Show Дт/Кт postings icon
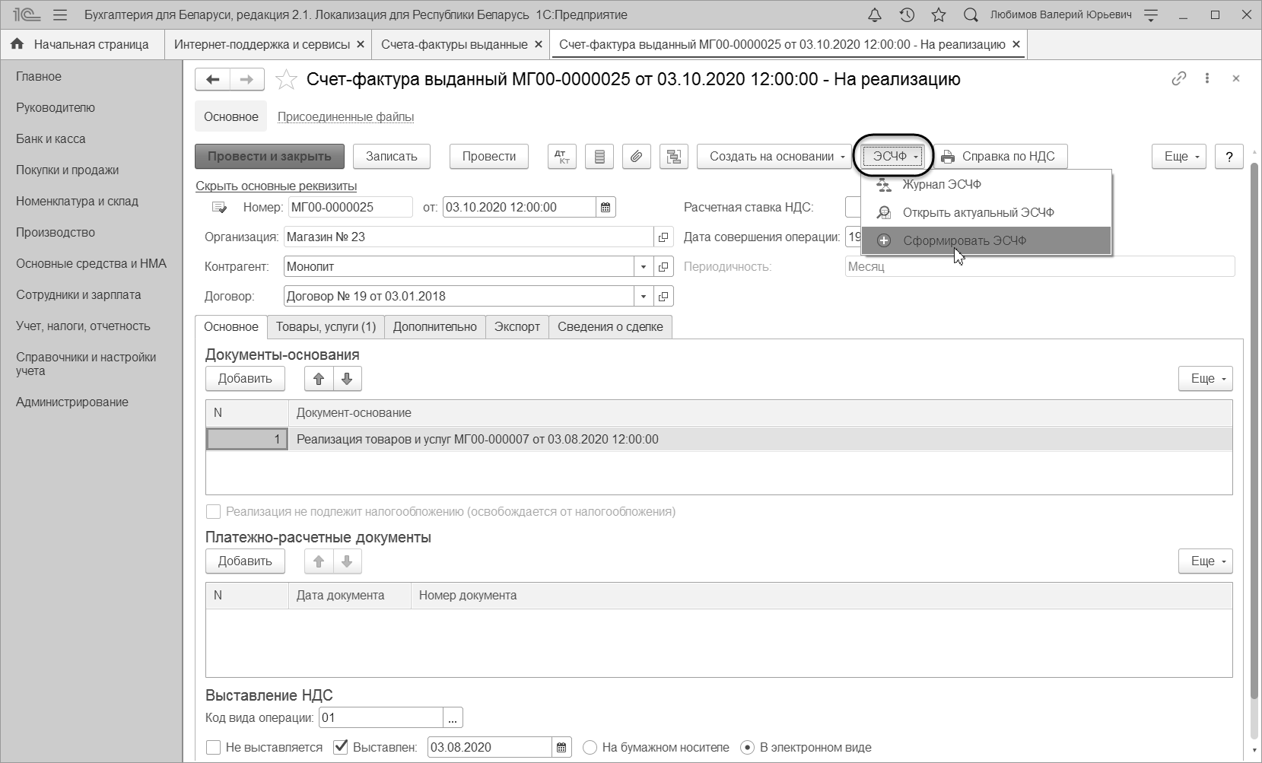The image size is (1262, 763). pos(562,156)
